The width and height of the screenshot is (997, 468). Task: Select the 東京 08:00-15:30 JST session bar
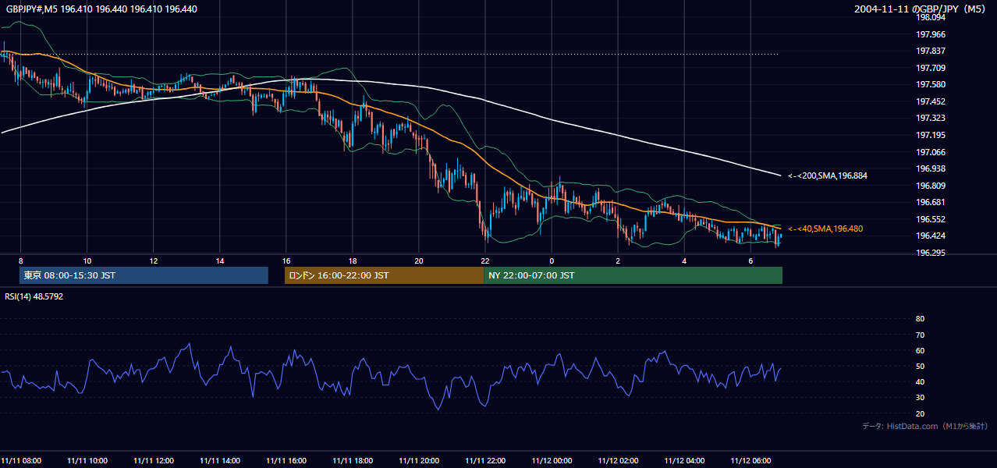[x=144, y=275]
